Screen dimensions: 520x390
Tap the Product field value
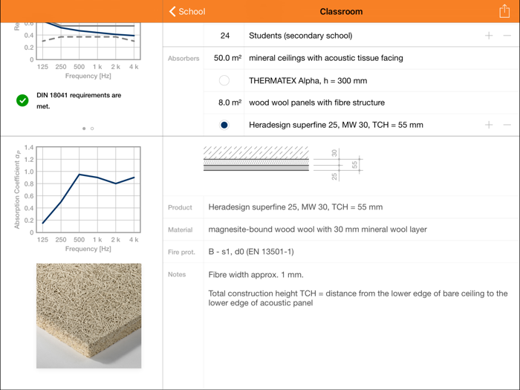(295, 207)
